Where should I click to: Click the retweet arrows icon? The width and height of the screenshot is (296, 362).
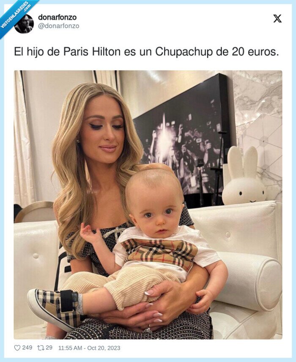click(x=41, y=348)
